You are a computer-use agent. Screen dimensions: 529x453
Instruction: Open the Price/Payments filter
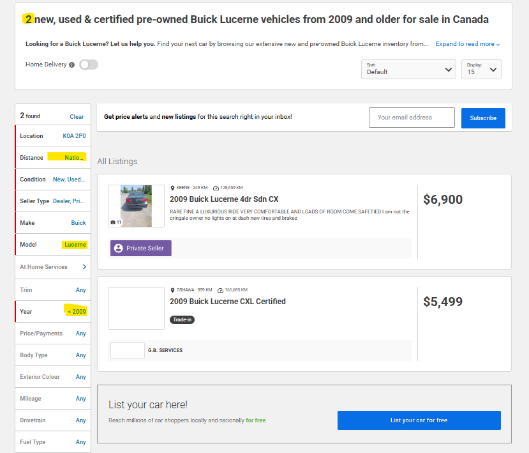click(x=53, y=334)
